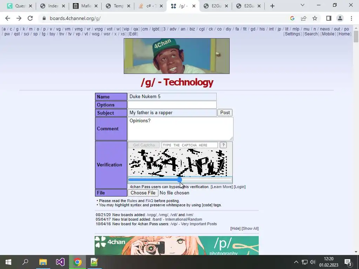
Task: Open the volume speaker tray icon
Action: click(312, 262)
